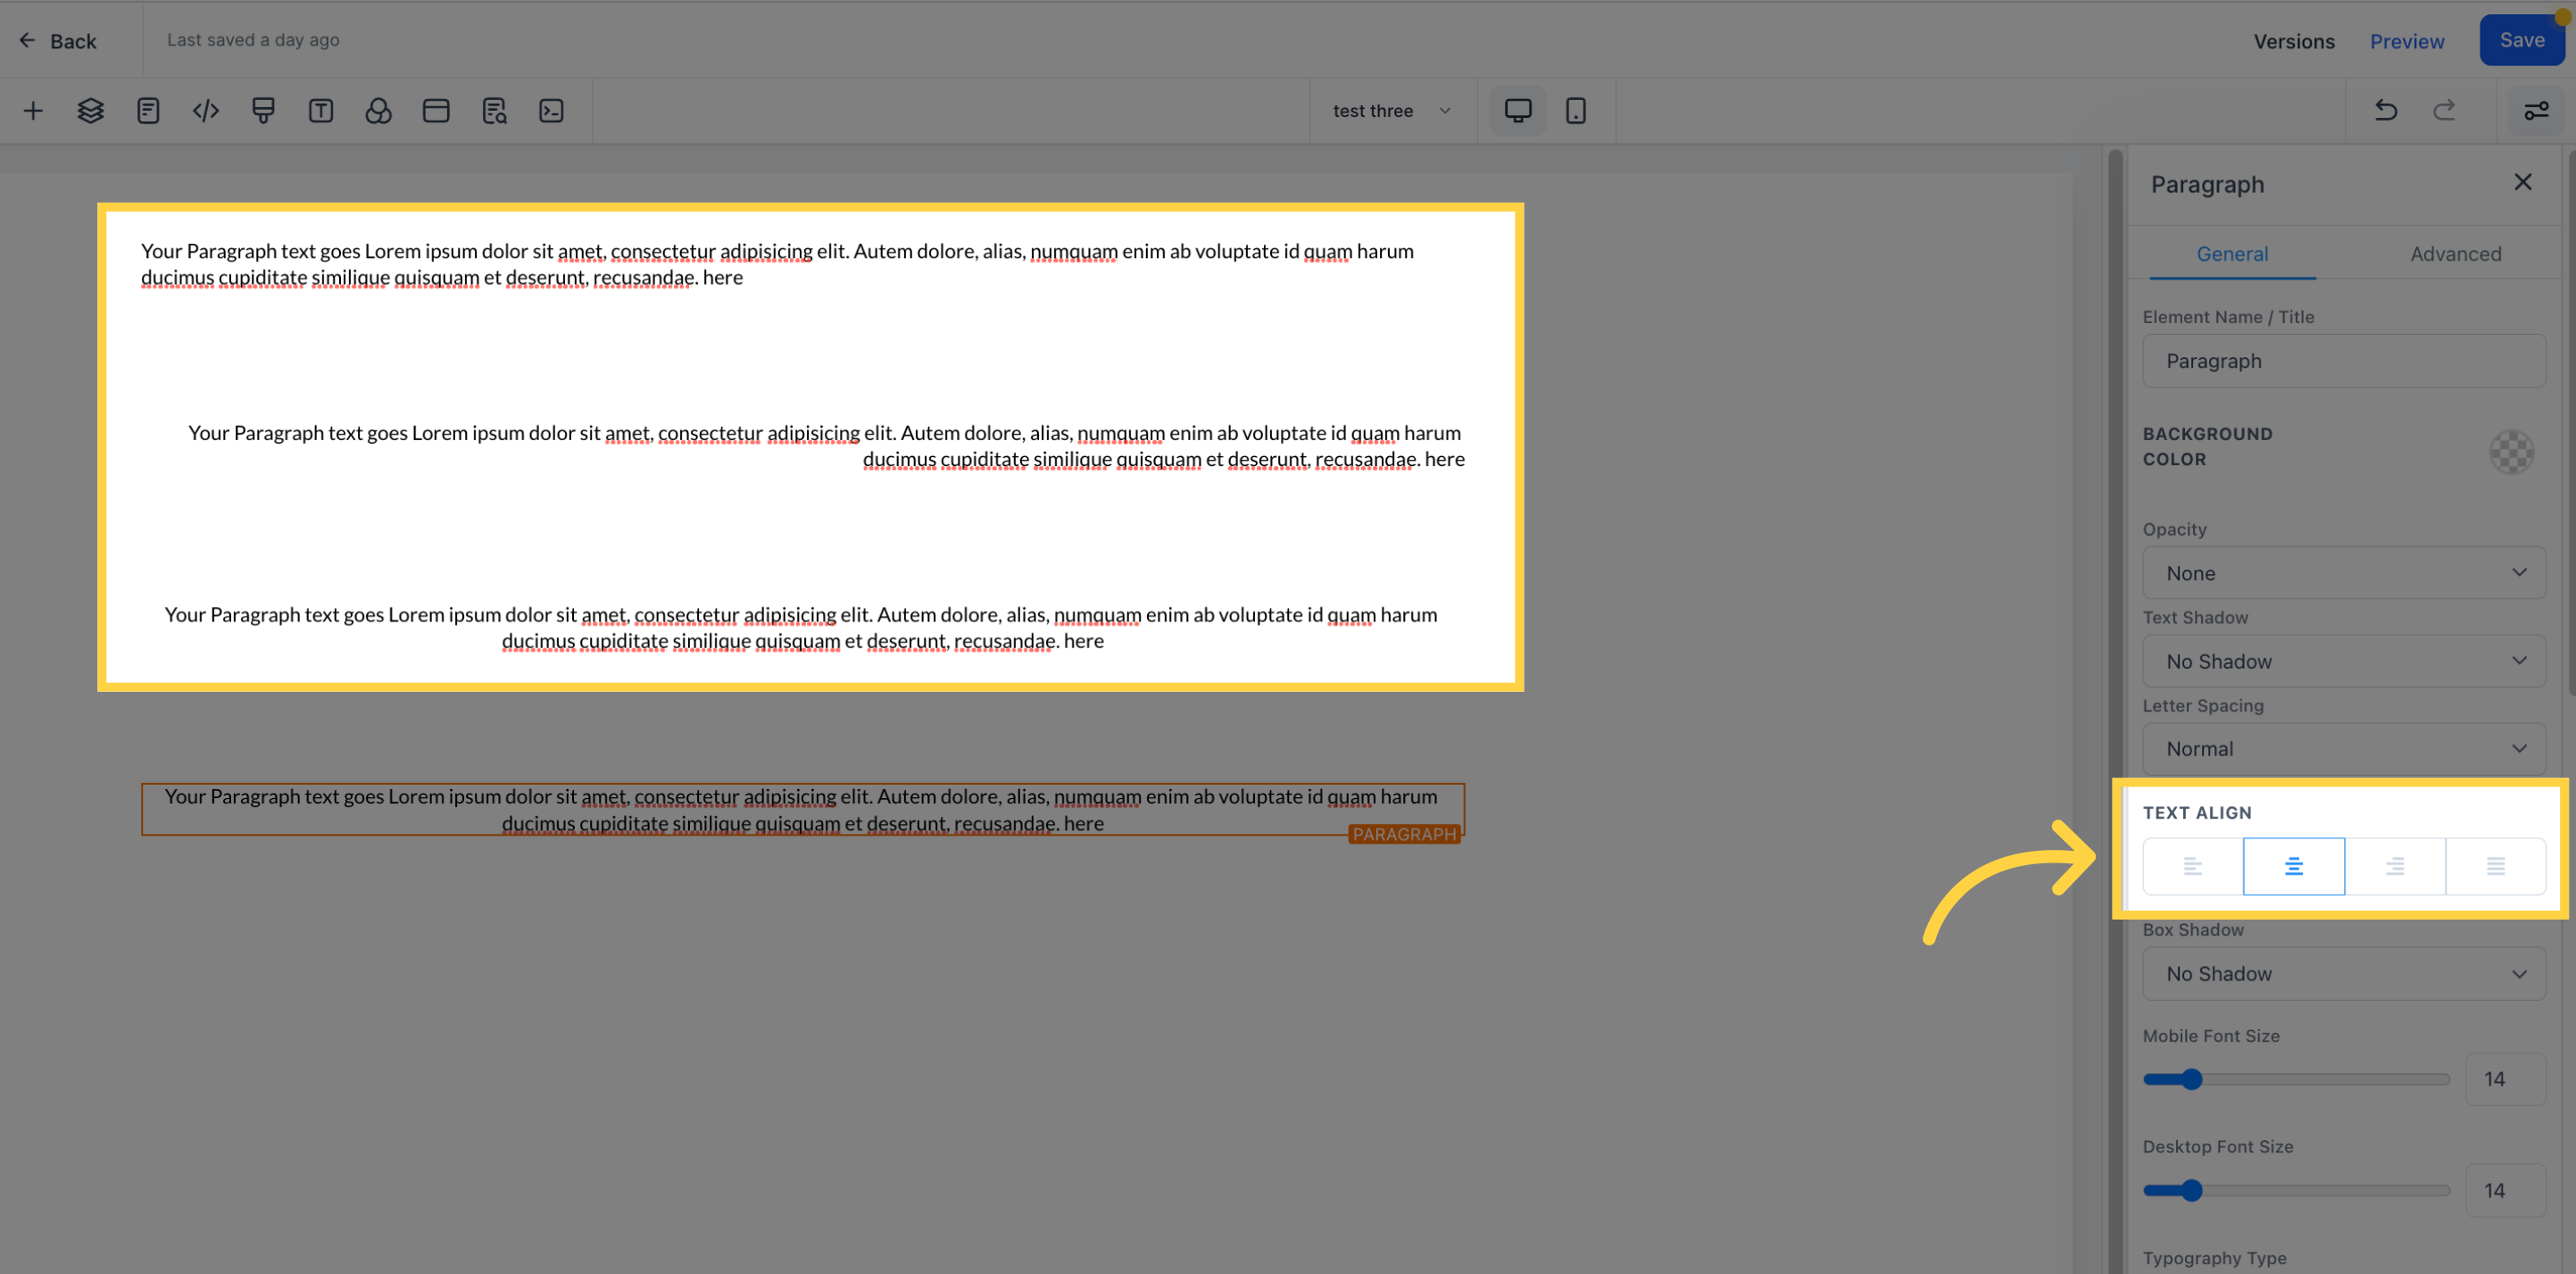Open the paintbrush styles icon

[263, 110]
